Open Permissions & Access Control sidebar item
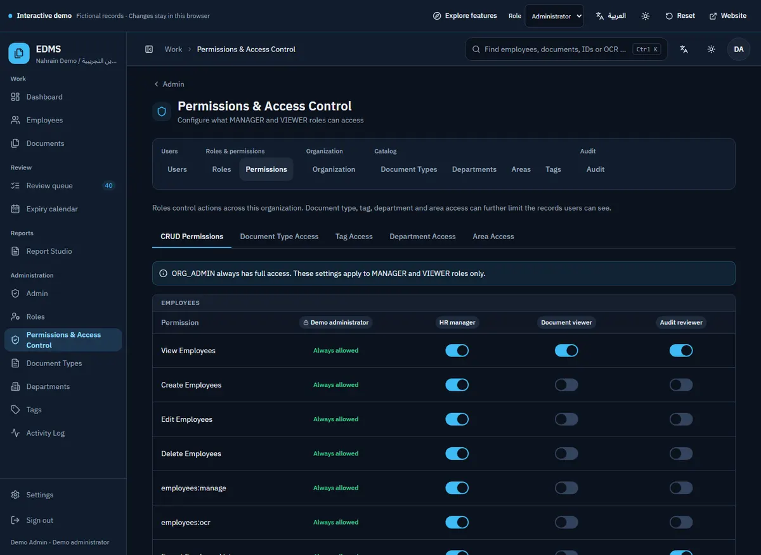 (x=63, y=340)
